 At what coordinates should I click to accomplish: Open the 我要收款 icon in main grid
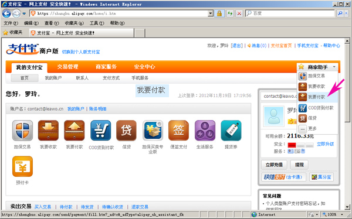[x=48, y=131]
